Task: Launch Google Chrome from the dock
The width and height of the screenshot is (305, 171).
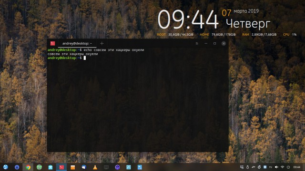Action: pyautogui.click(x=28, y=167)
